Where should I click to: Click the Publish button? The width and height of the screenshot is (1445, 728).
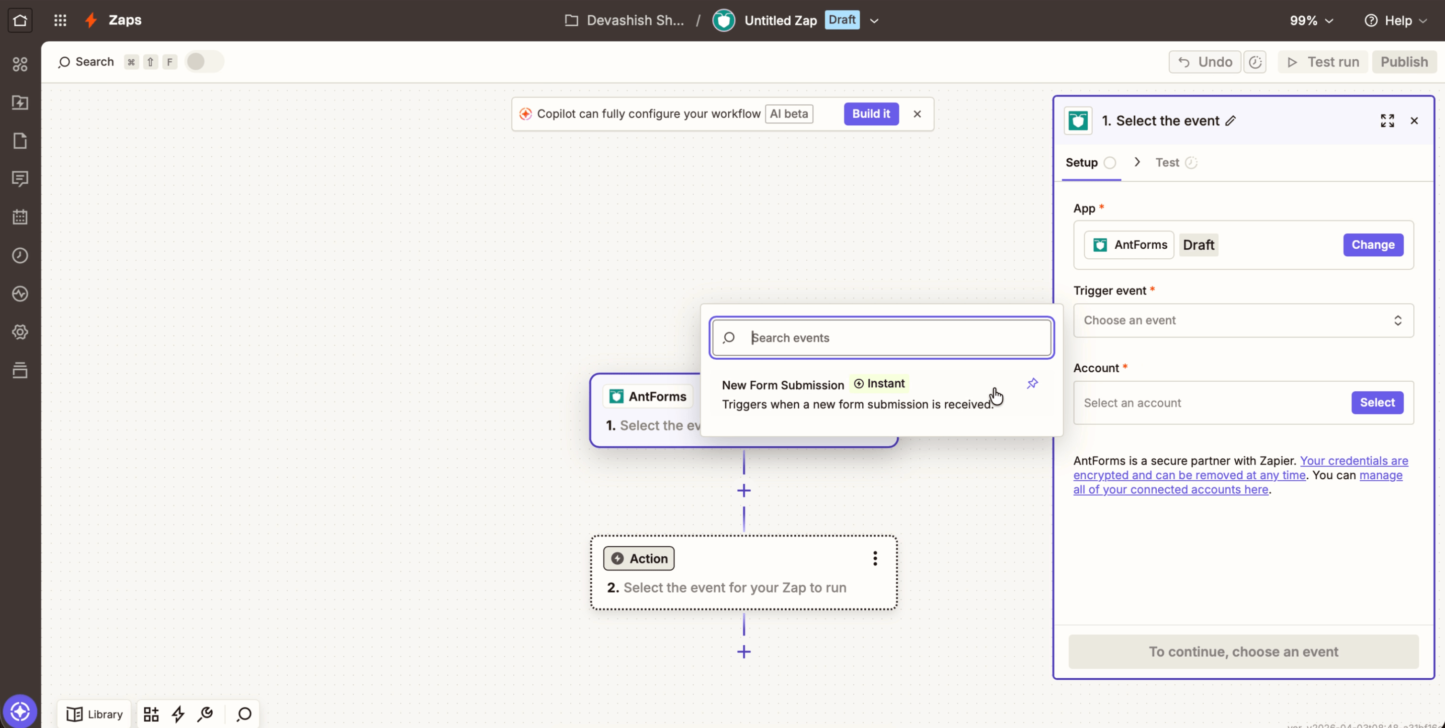[x=1404, y=62]
